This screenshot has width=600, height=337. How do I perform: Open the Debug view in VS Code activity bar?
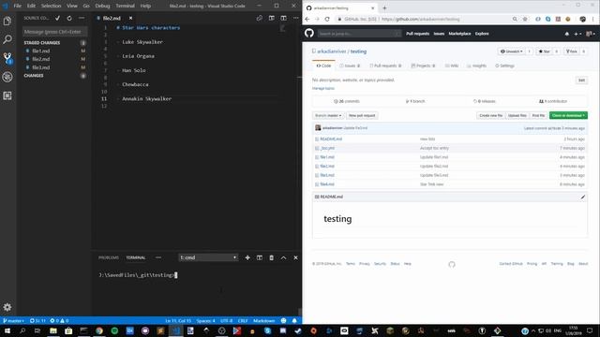[x=7, y=77]
